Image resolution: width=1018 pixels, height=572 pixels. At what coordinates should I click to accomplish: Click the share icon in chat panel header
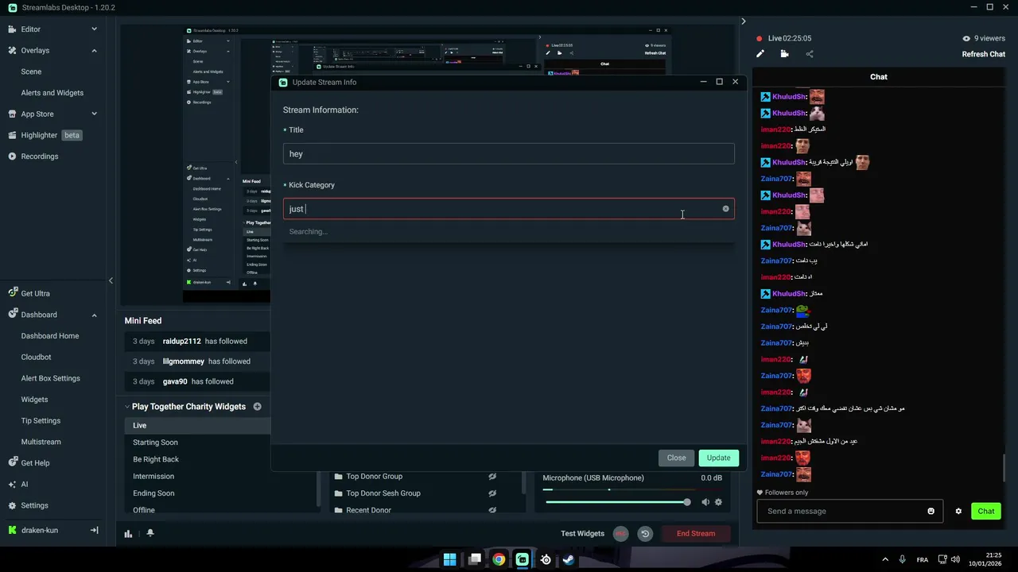(810, 54)
